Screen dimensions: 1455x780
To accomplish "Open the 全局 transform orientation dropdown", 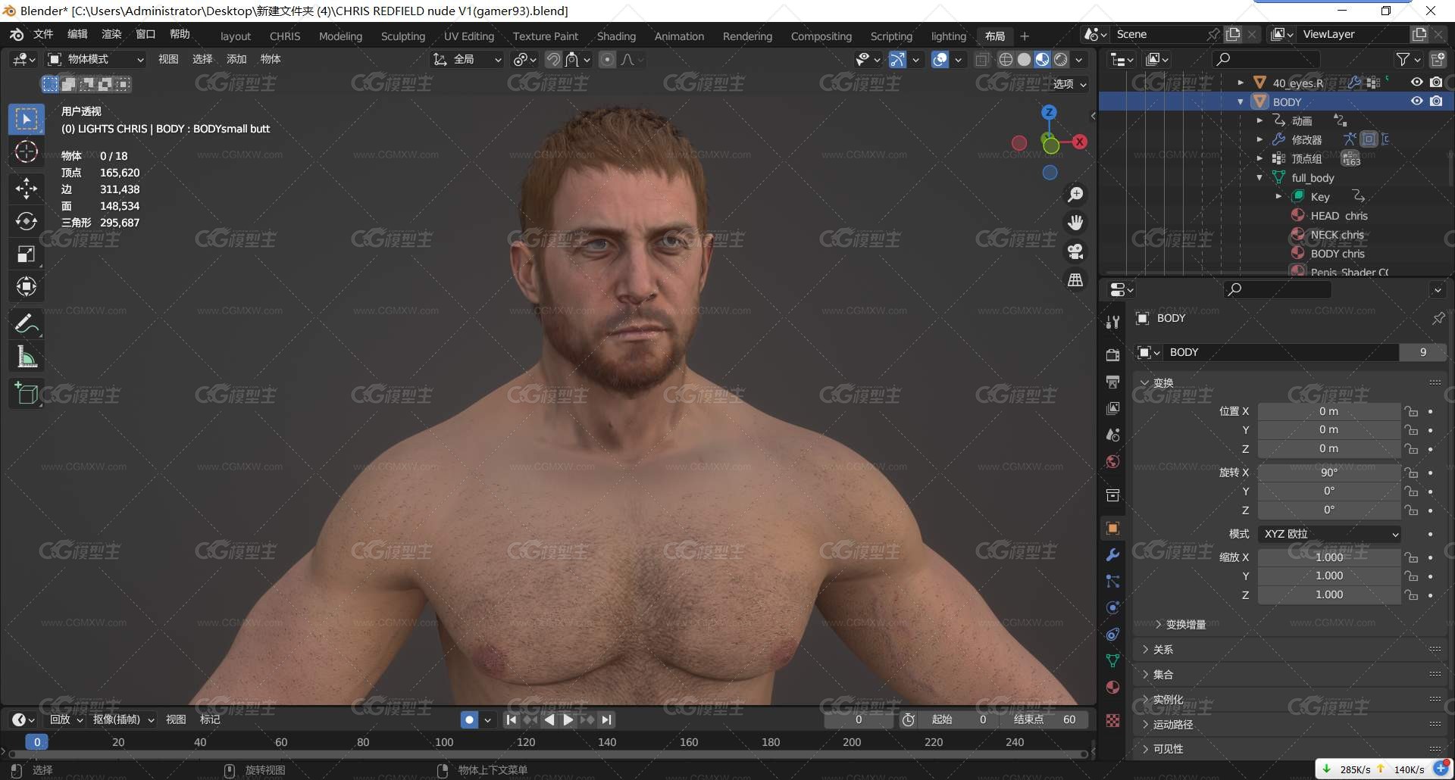I will pyautogui.click(x=467, y=59).
